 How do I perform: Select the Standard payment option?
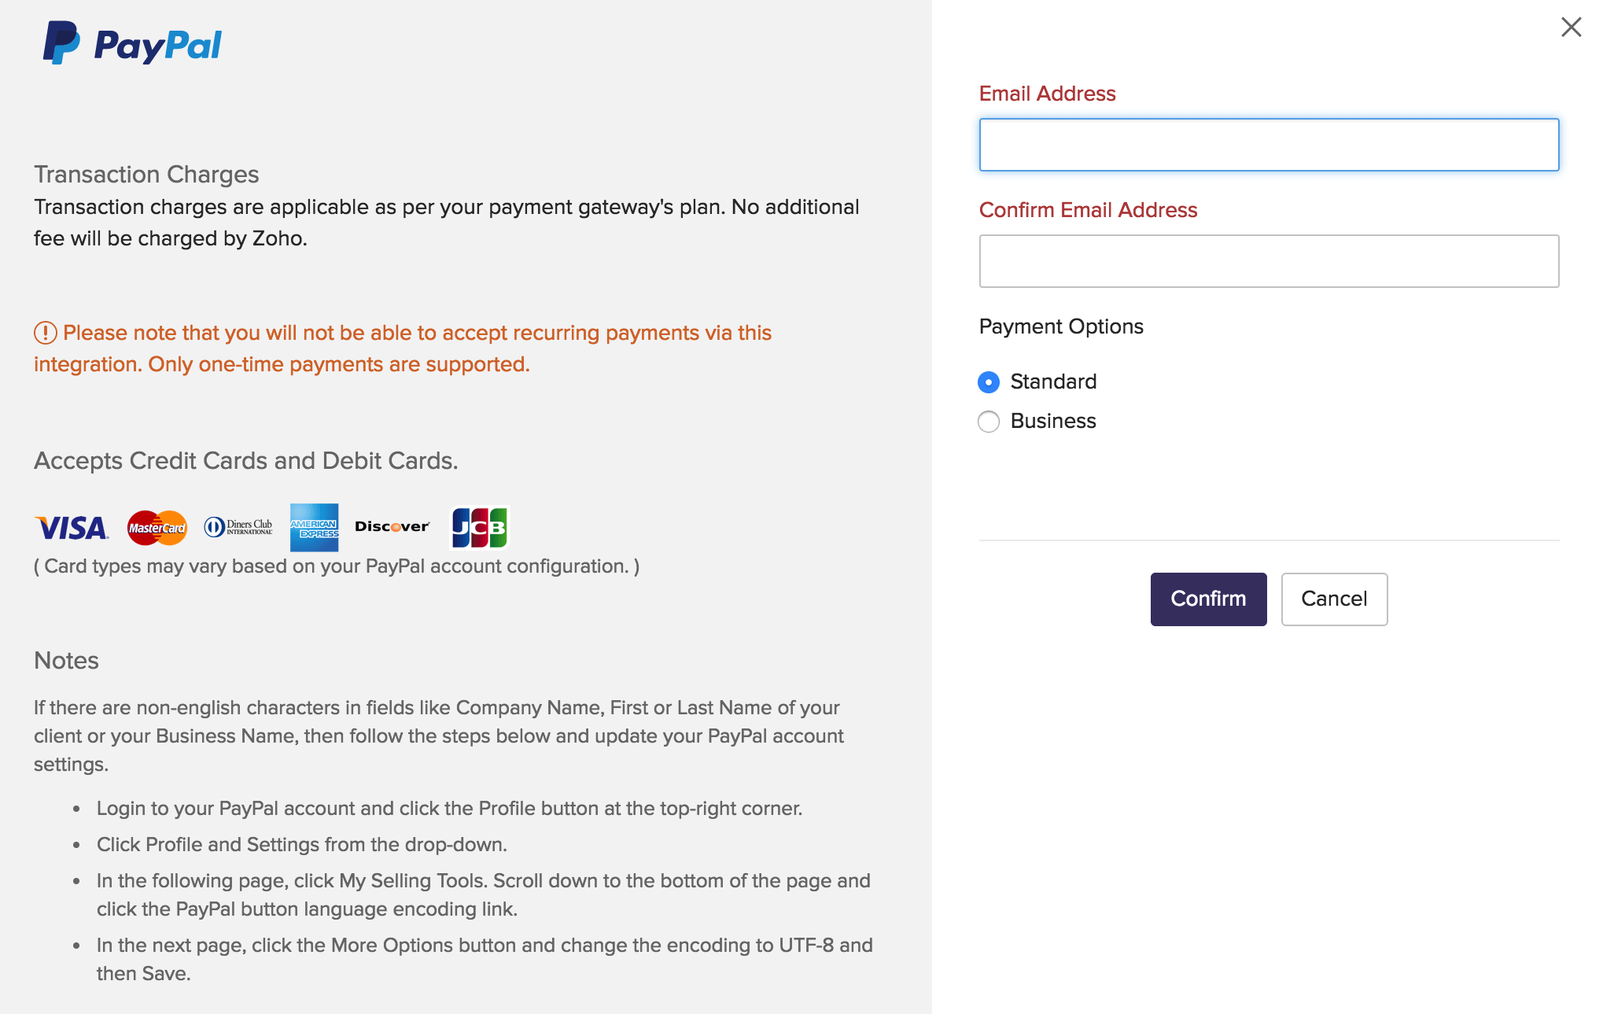click(x=989, y=381)
